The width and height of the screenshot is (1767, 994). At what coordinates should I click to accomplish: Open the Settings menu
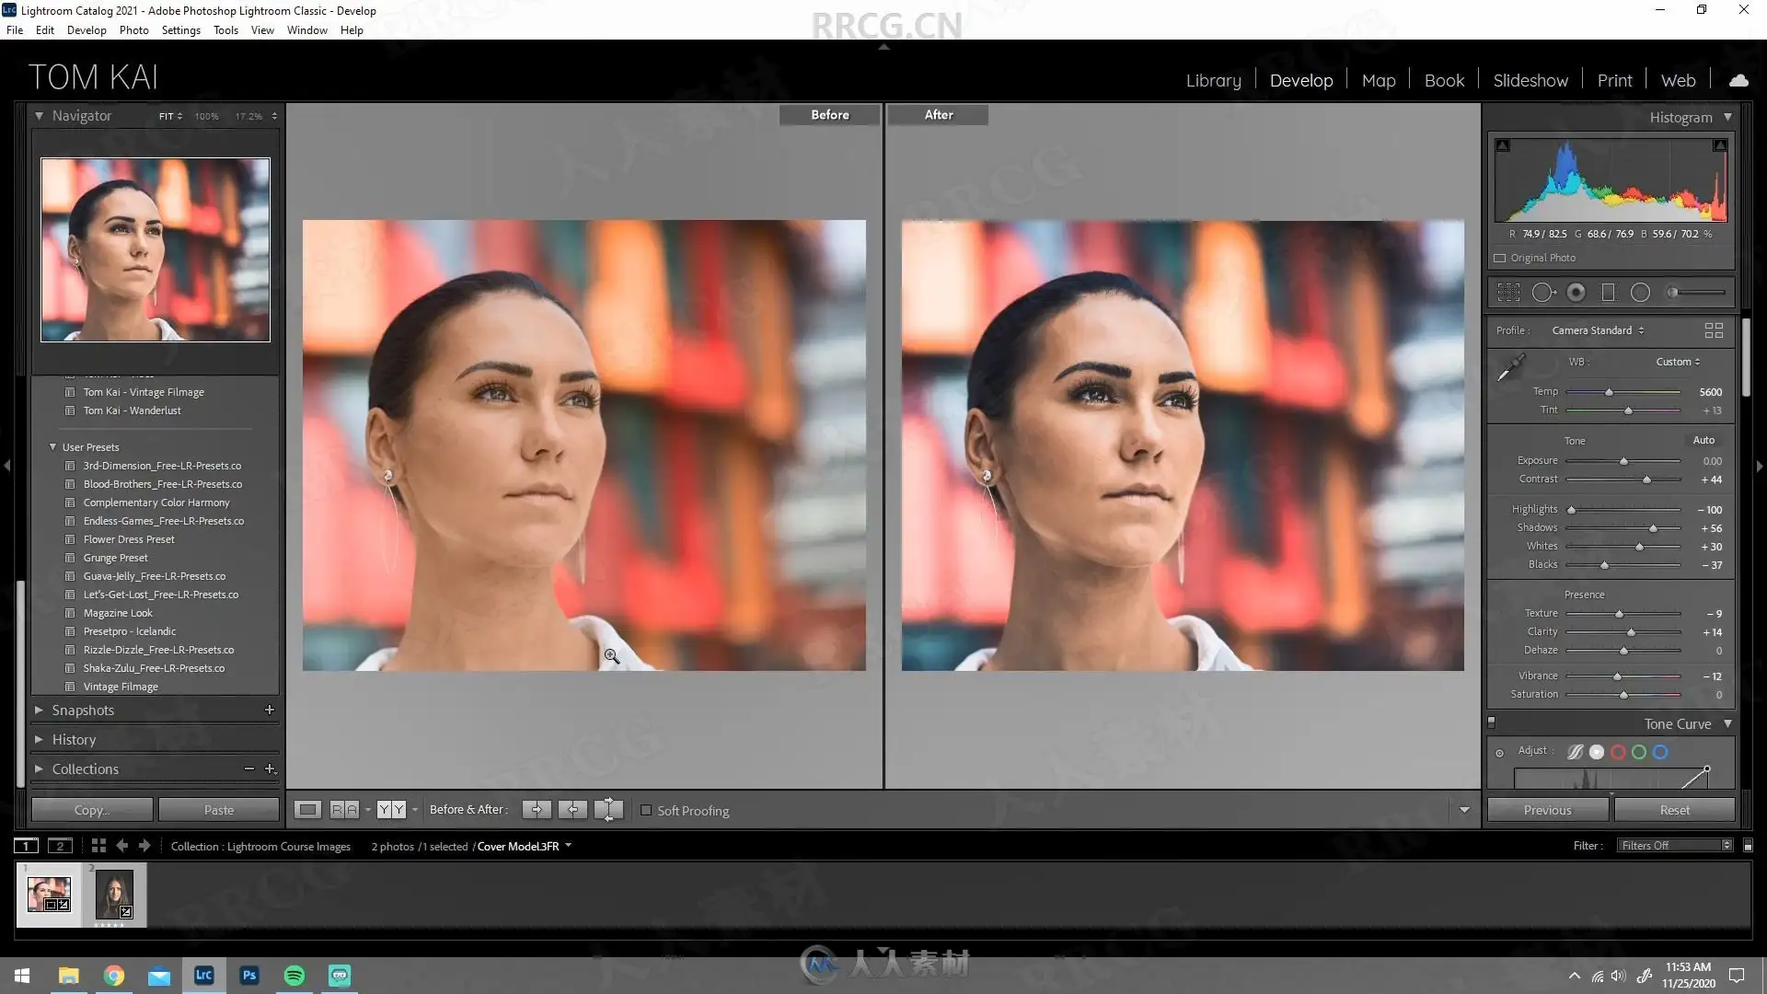pos(180,30)
